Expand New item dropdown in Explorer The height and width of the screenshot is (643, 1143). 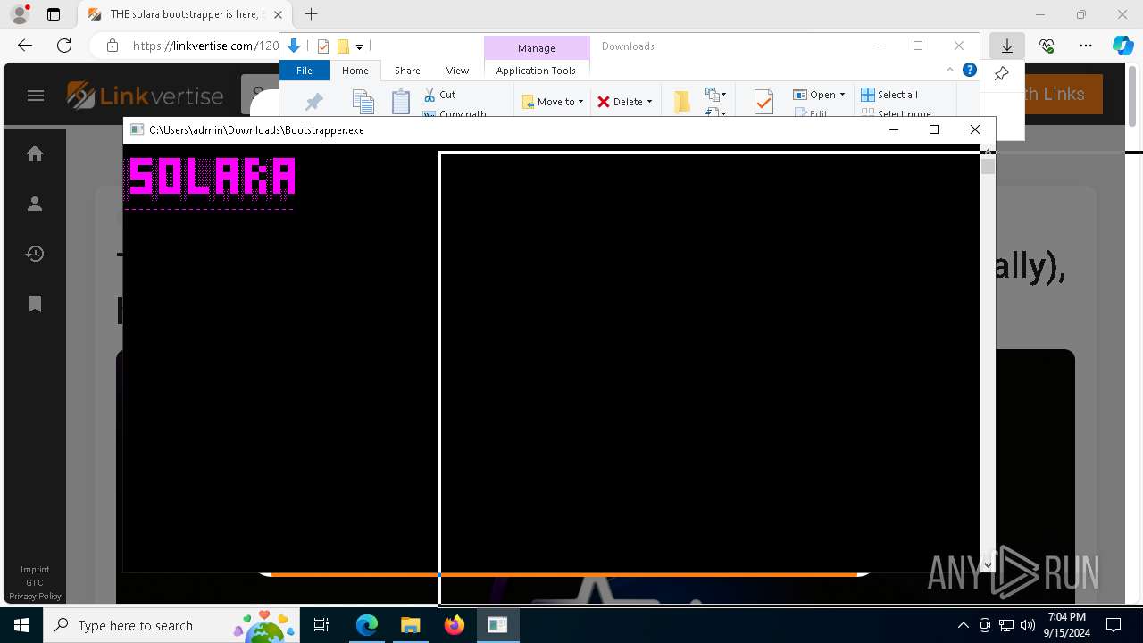pos(714,94)
